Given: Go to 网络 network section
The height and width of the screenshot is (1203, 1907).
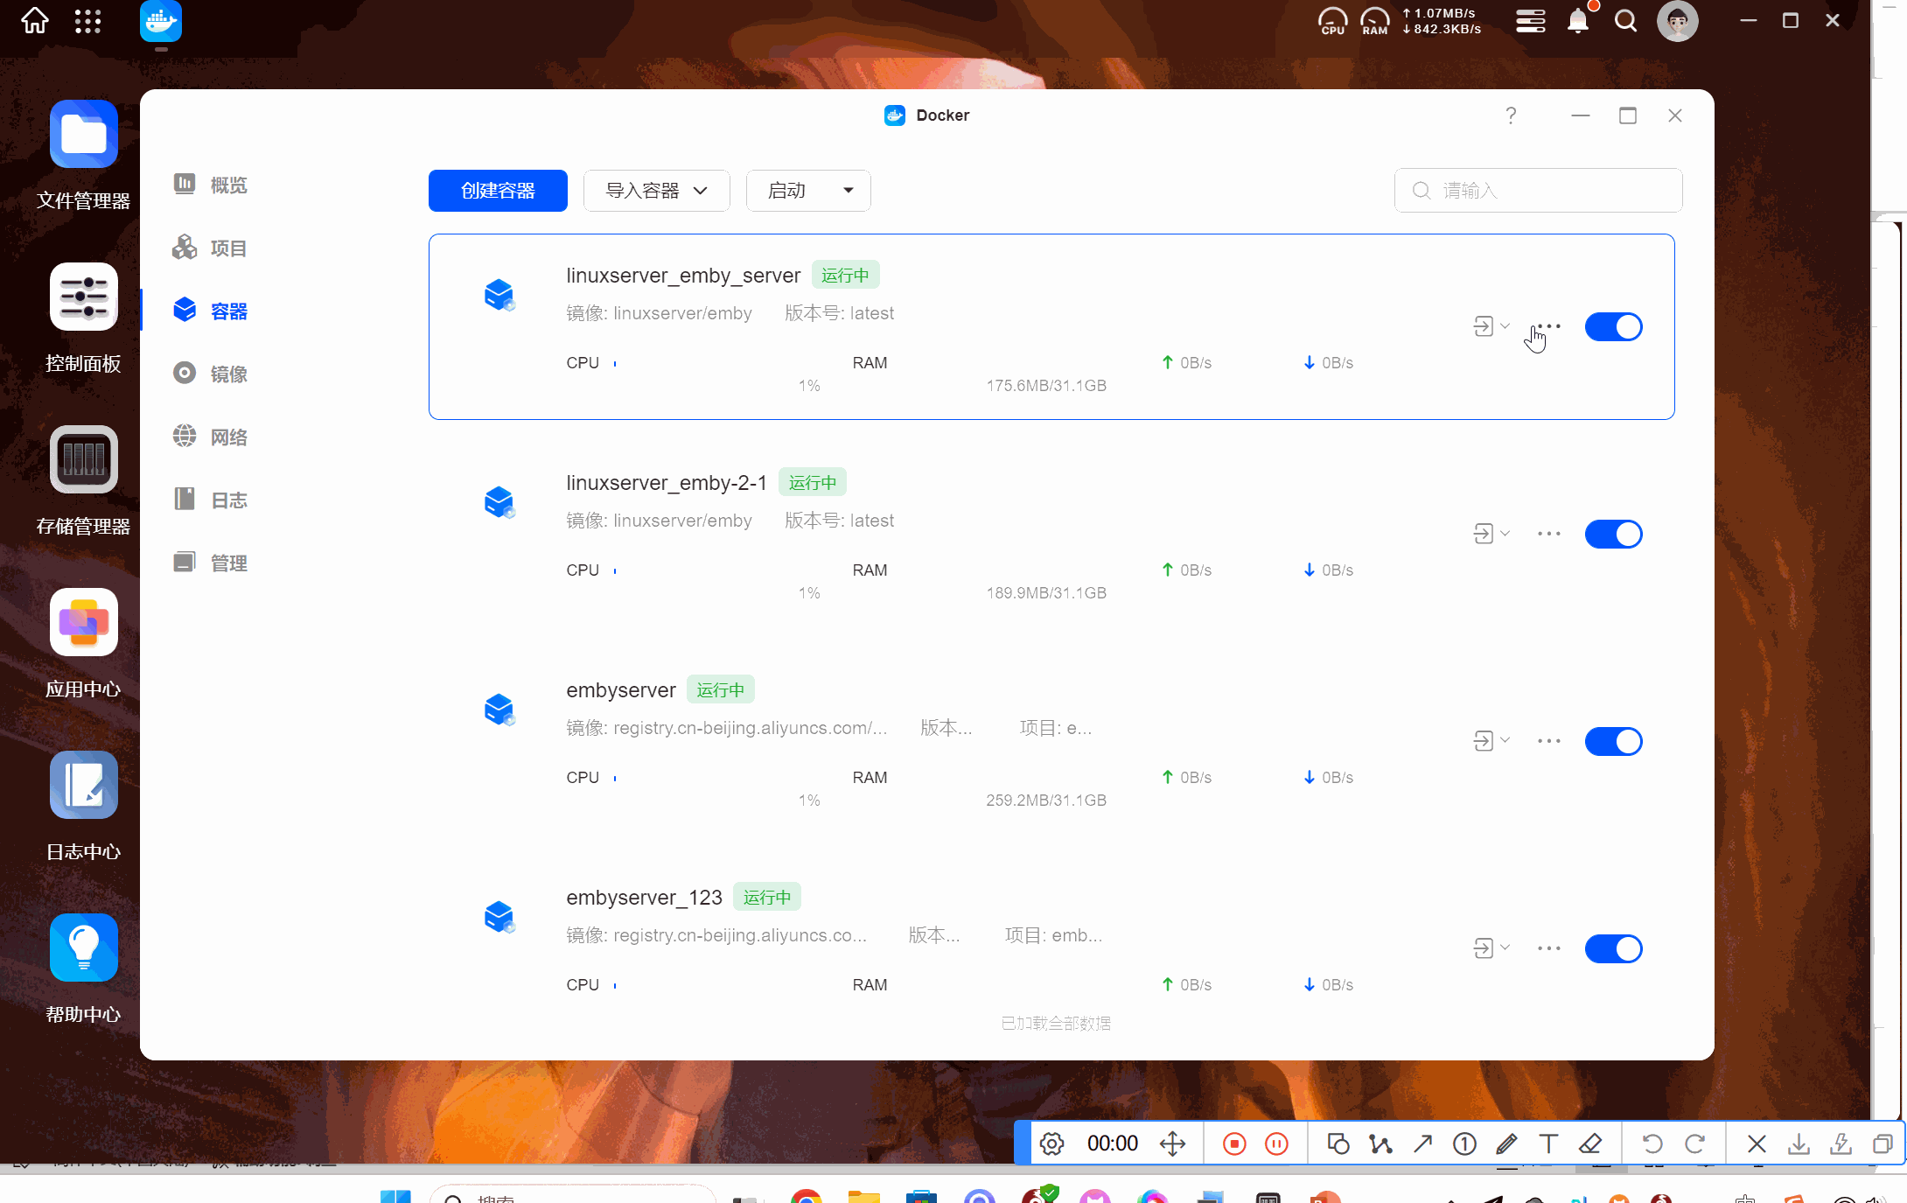Looking at the screenshot, I should coord(211,437).
